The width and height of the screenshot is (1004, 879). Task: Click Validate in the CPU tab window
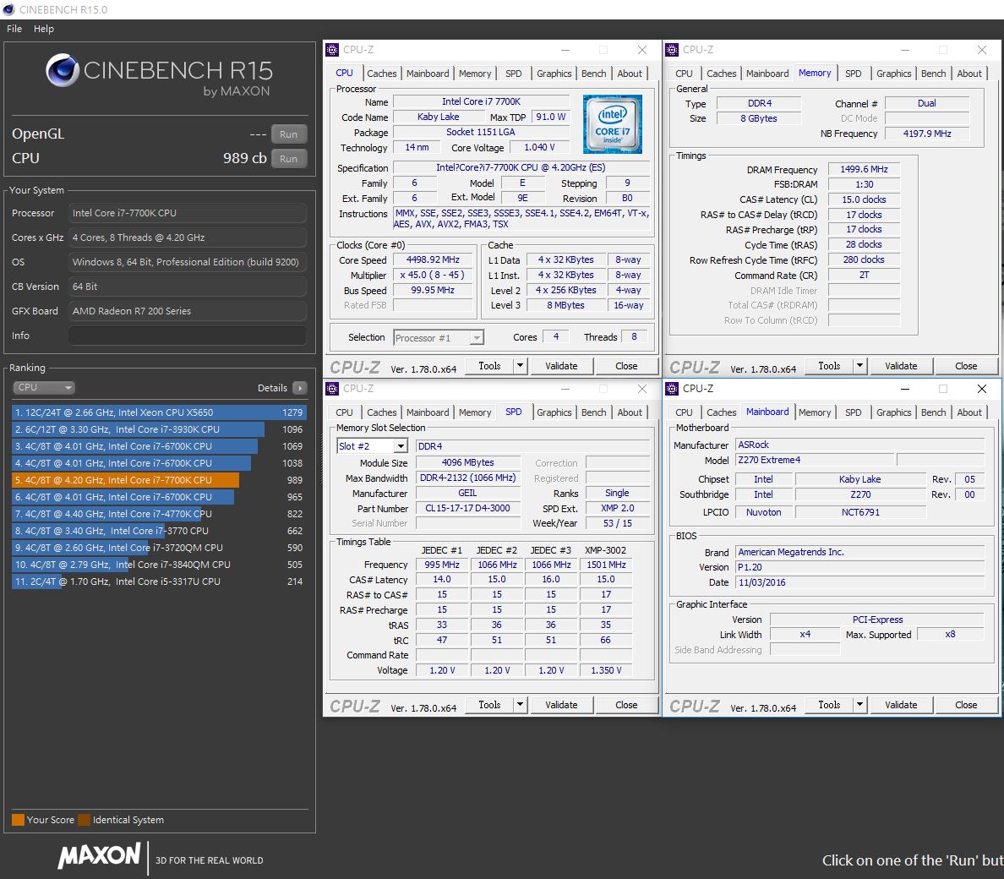click(561, 366)
